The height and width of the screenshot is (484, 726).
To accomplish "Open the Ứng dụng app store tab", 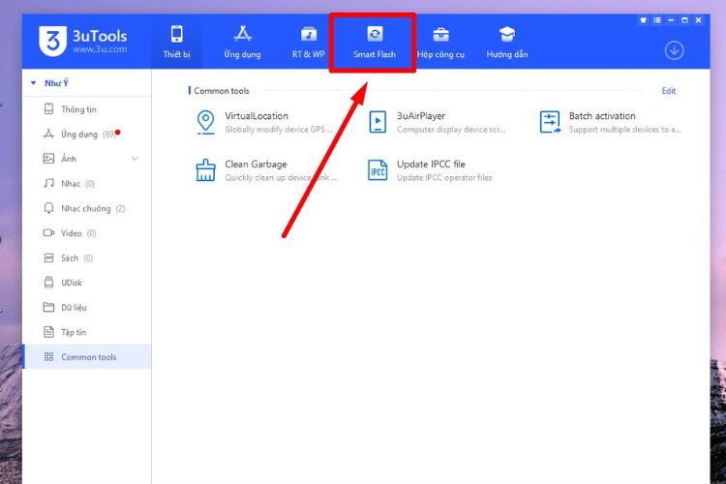I will coord(242,43).
